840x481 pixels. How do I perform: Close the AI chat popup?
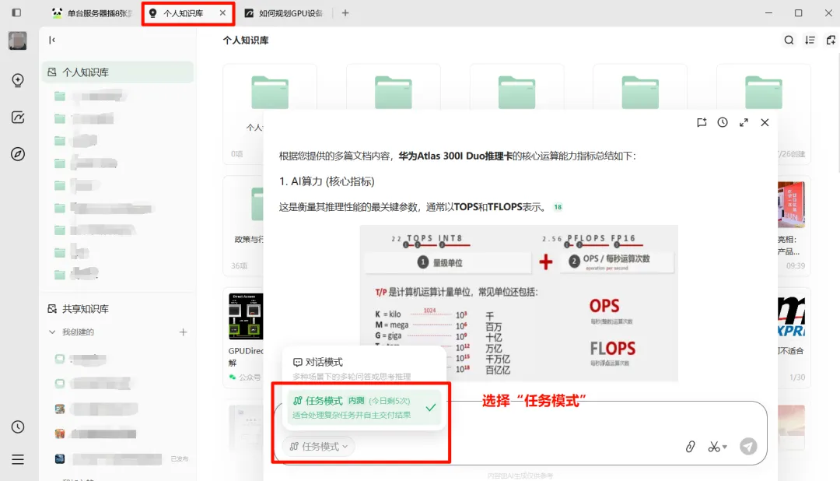765,122
